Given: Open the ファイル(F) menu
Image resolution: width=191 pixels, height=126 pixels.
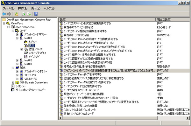Looking at the screenshot, I should [9, 8].
